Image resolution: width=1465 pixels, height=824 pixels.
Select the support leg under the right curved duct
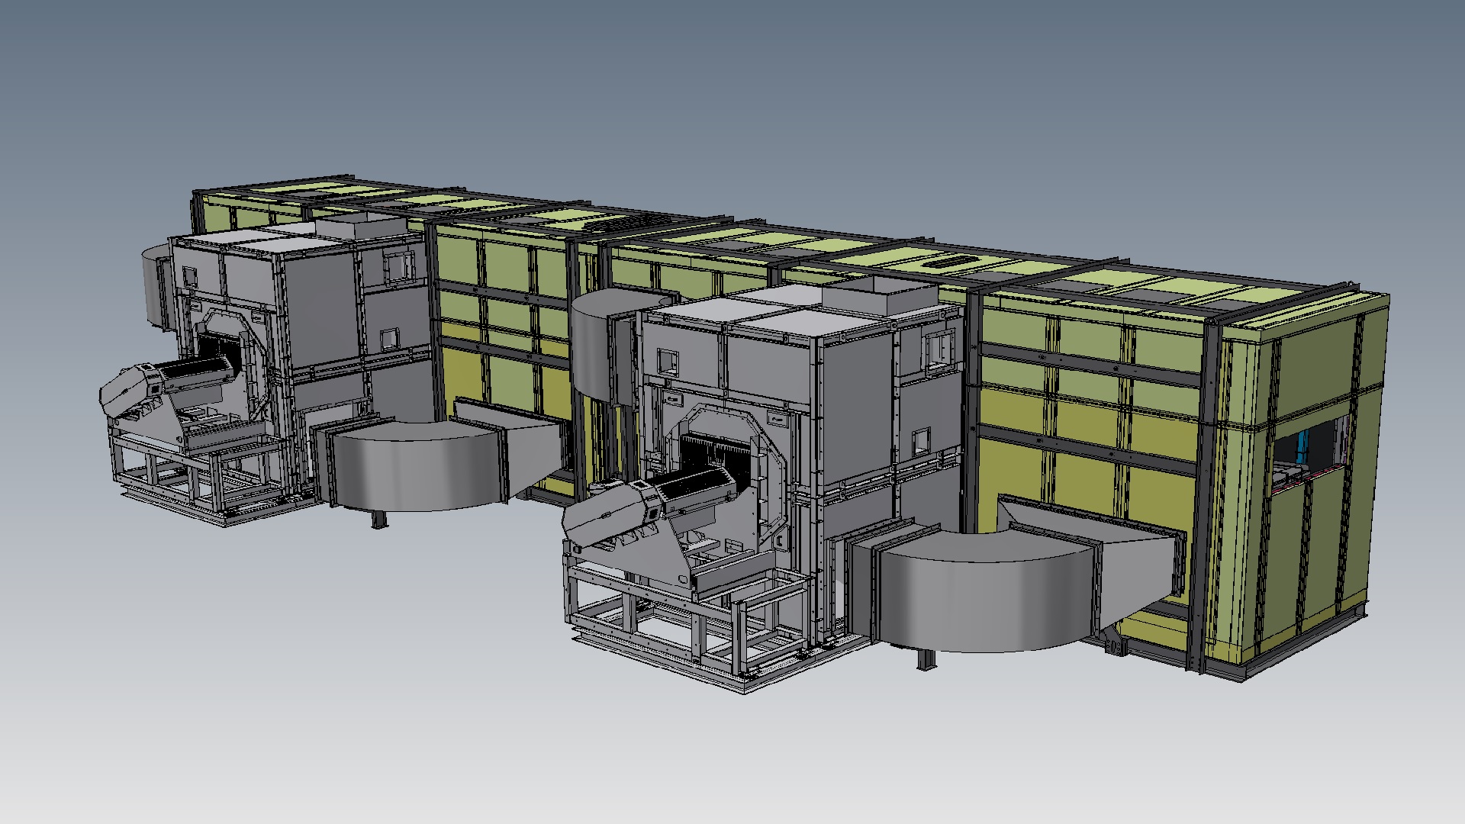926,659
